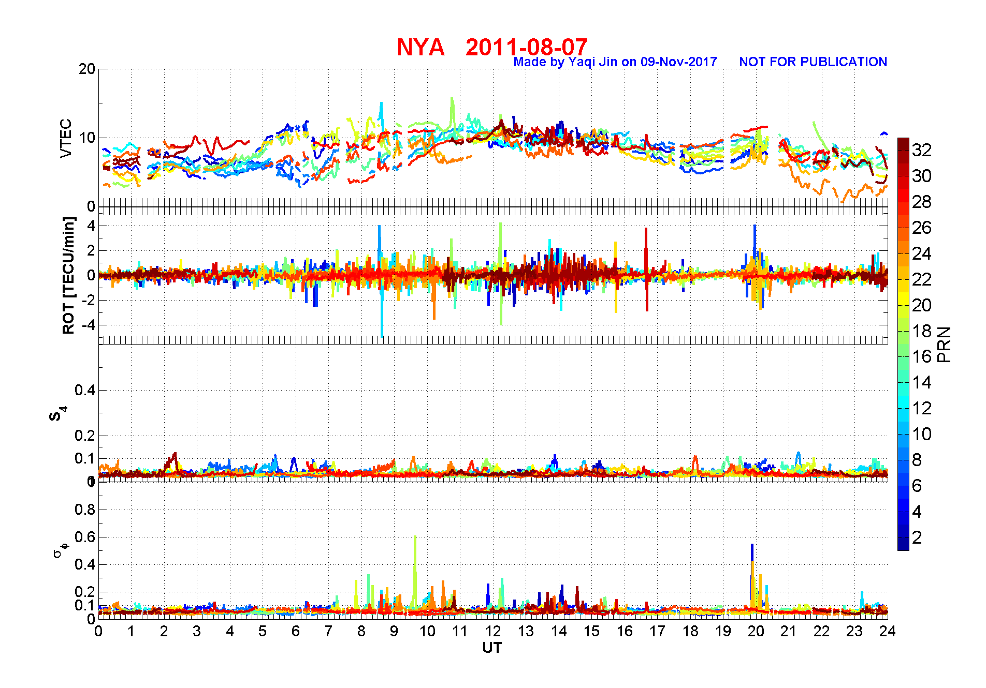
Task: Click the UT axis tick label "7"
Action: [328, 631]
